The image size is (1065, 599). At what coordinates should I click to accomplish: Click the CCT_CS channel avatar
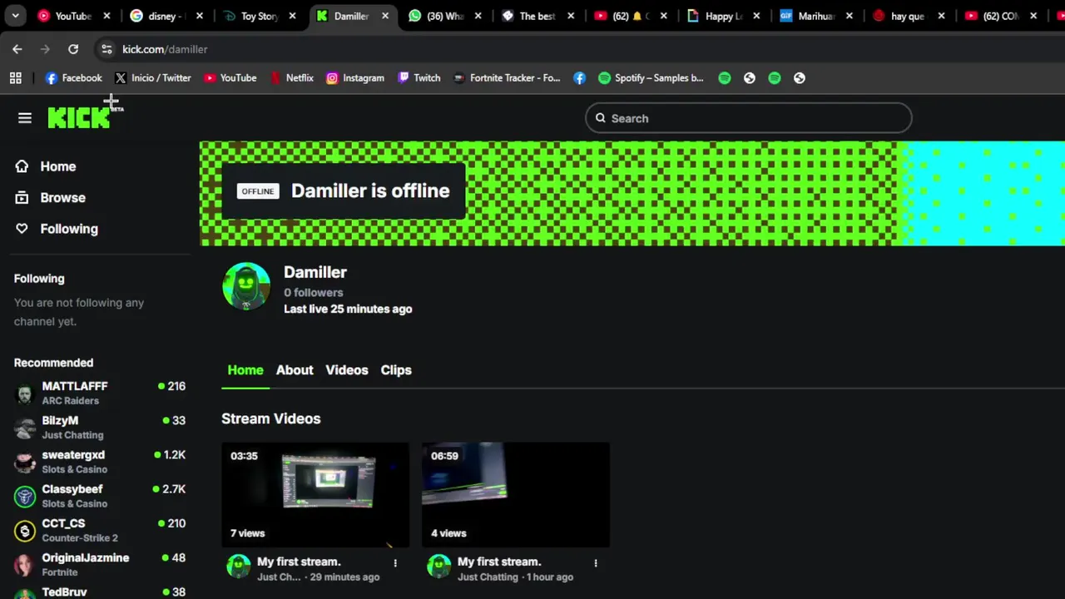click(25, 530)
